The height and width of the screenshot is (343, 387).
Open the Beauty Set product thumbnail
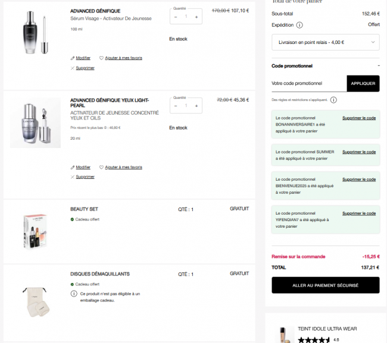point(35,232)
